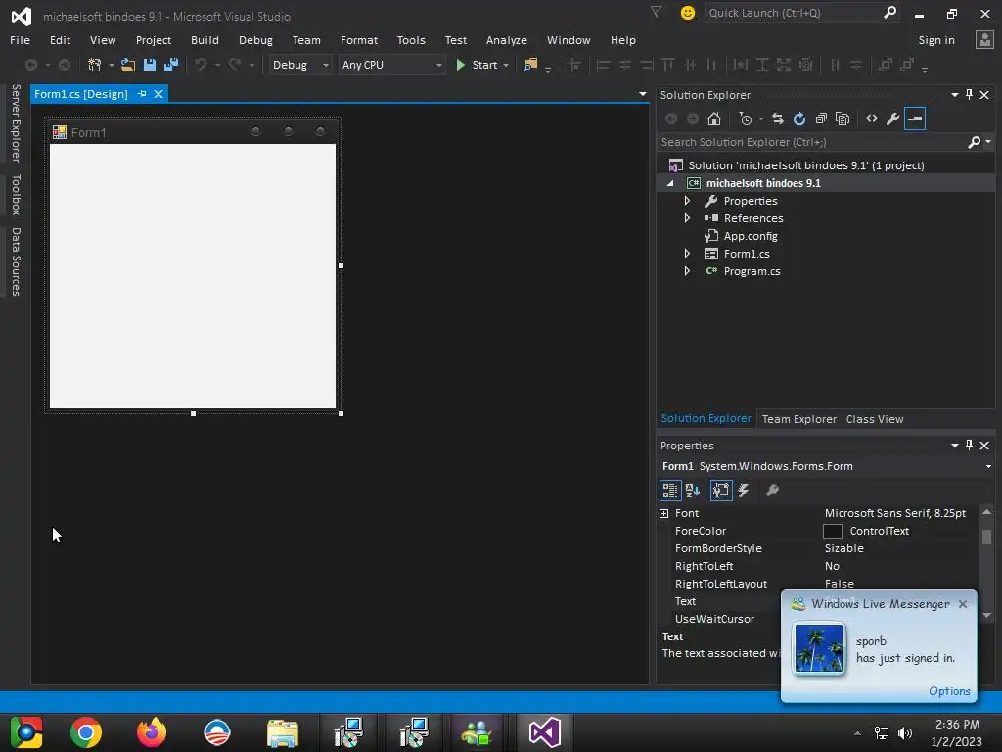Show Properties page button in Properties panel
Screen dimensions: 1002x752
pyautogui.click(x=721, y=491)
